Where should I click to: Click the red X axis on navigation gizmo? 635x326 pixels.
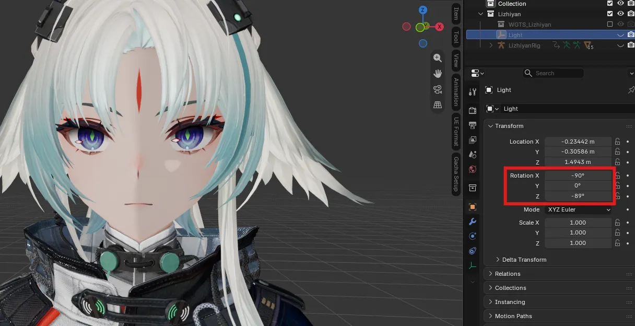point(440,27)
